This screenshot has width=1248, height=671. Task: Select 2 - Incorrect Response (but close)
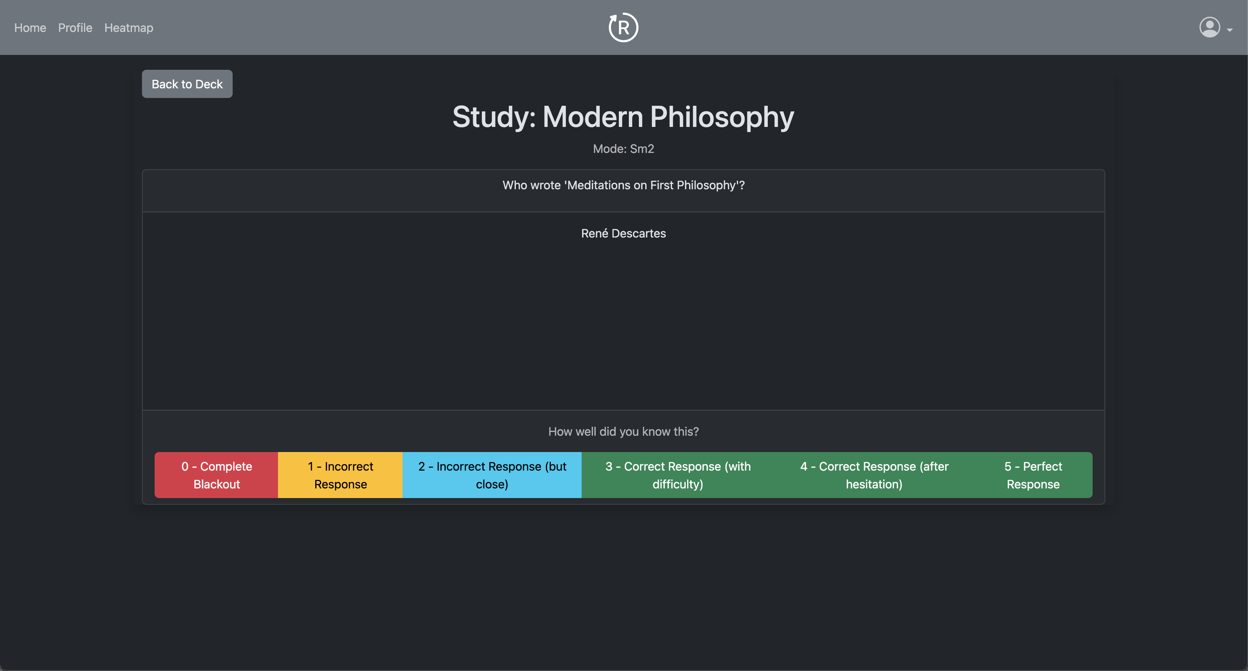[492, 475]
